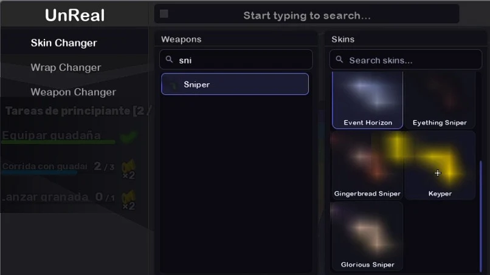490x275 pixels.
Task: Open the Skin Changer tab
Action: click(64, 42)
